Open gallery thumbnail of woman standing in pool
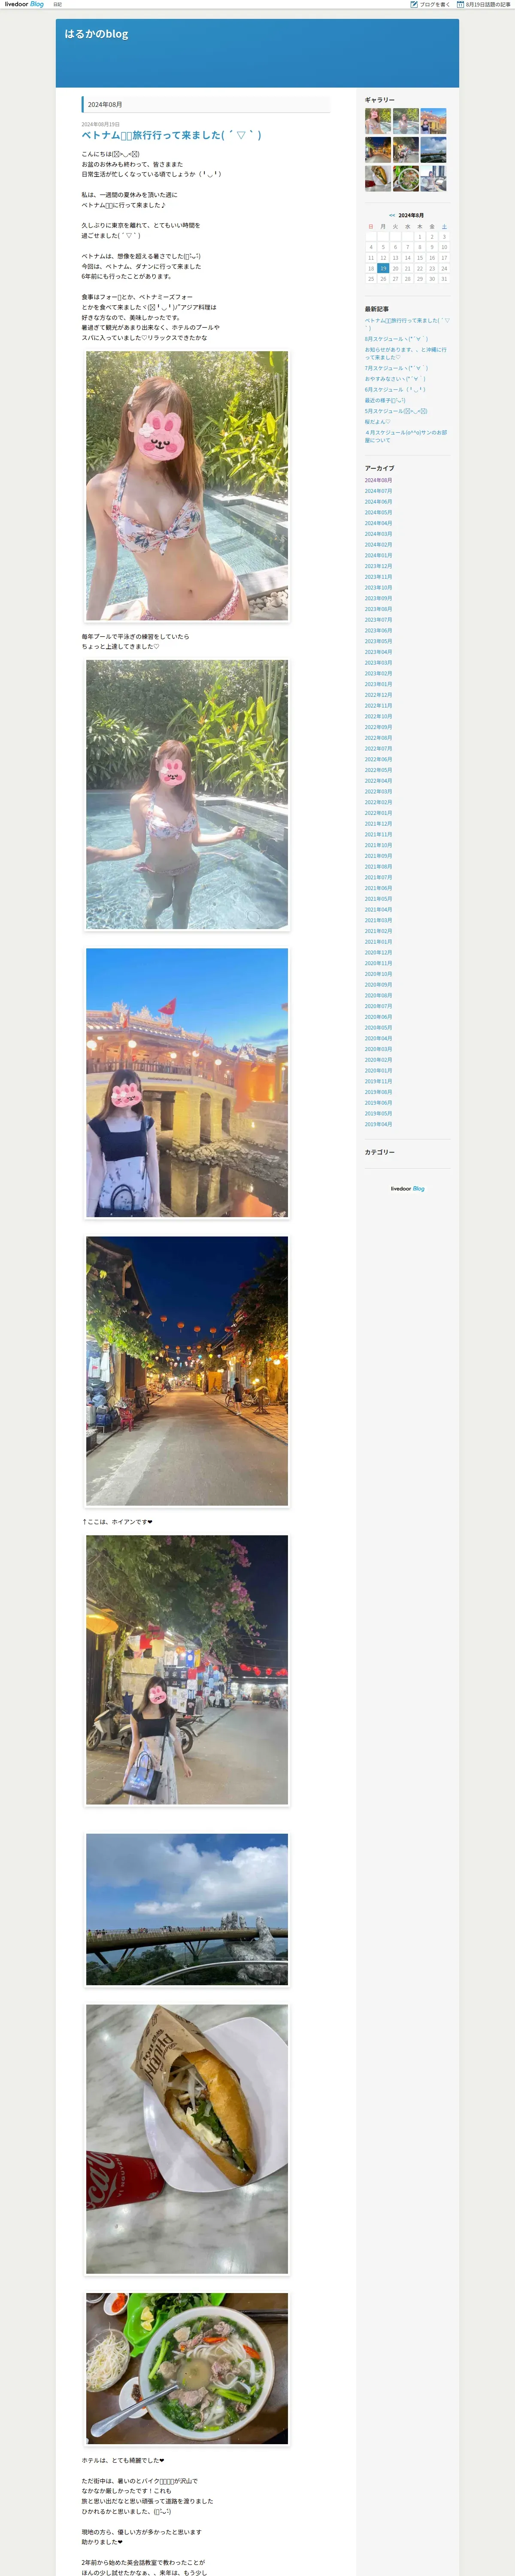 click(406, 121)
